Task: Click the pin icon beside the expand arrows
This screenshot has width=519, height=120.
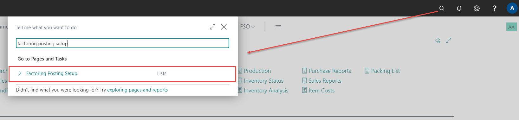Action: coord(437,40)
